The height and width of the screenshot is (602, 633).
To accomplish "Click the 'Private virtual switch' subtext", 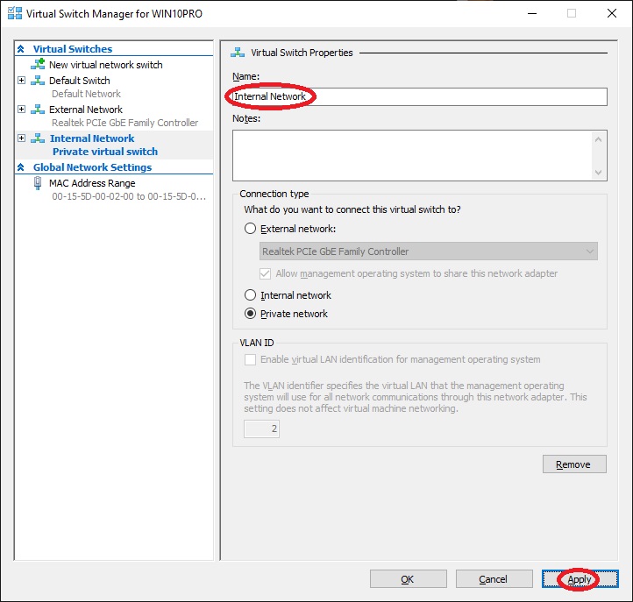I will [x=105, y=152].
